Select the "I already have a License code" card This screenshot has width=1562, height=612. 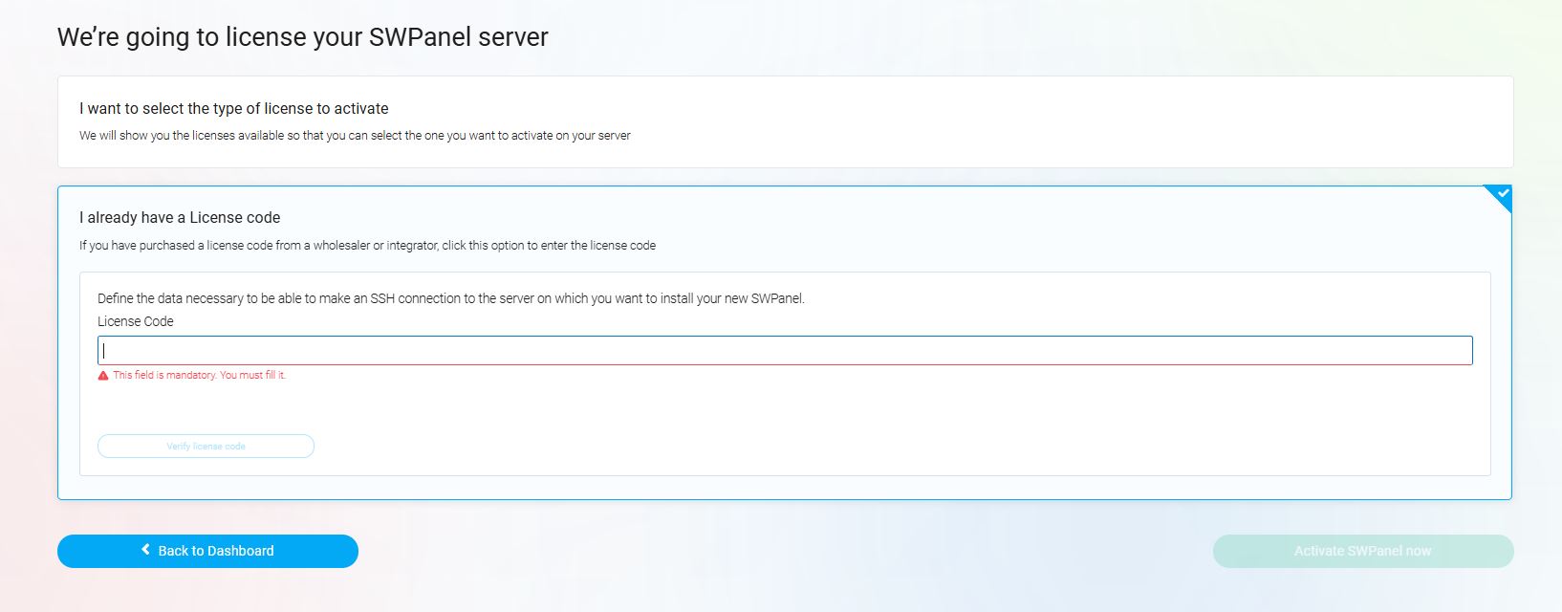coord(785,342)
